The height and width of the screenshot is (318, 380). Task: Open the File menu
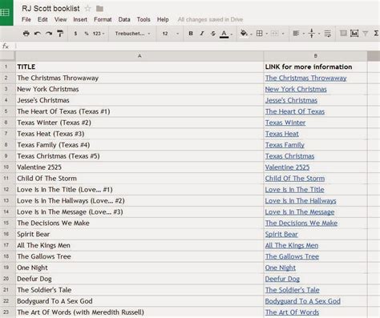tap(26, 19)
